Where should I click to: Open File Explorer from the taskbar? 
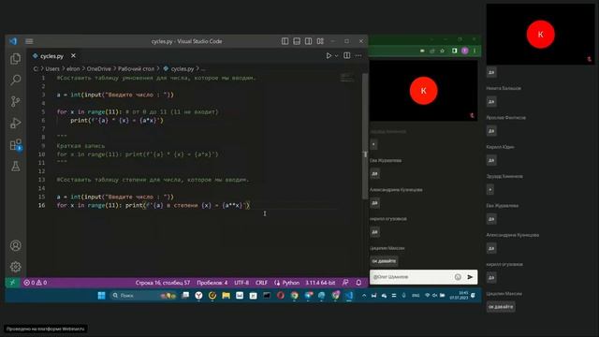click(x=226, y=296)
